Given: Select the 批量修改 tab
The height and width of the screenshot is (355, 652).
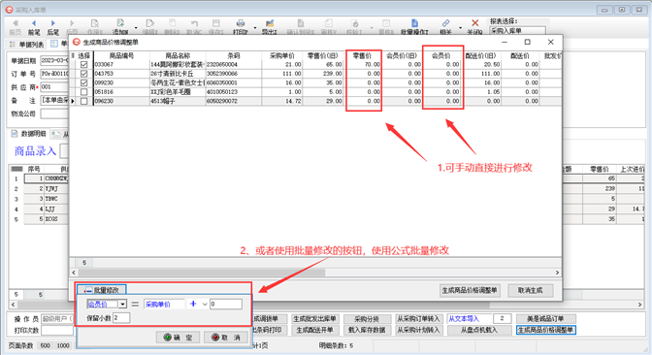Looking at the screenshot, I should (x=102, y=290).
